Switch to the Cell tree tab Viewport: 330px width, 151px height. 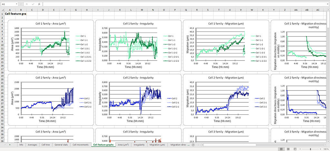click(46, 145)
